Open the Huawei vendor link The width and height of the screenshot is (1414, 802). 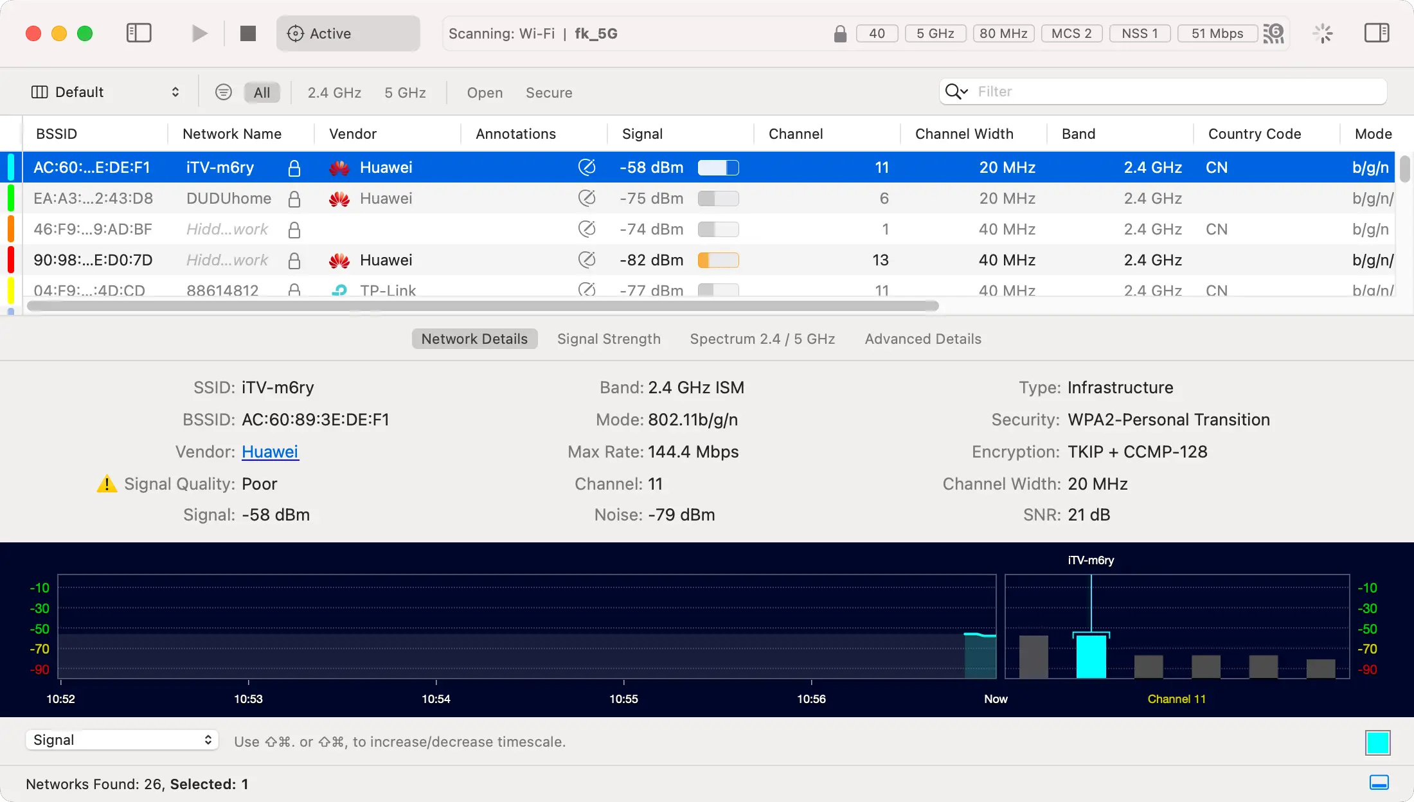[270, 452]
